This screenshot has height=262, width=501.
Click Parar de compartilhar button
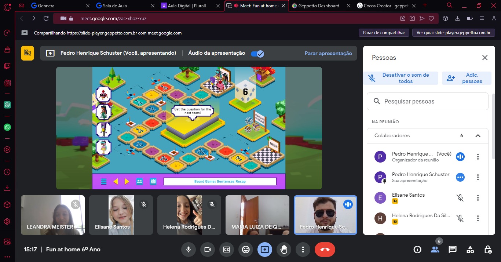(x=384, y=33)
